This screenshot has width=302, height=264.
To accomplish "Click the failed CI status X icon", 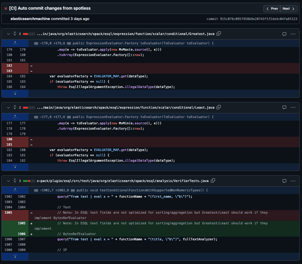I will tap(6, 8).
